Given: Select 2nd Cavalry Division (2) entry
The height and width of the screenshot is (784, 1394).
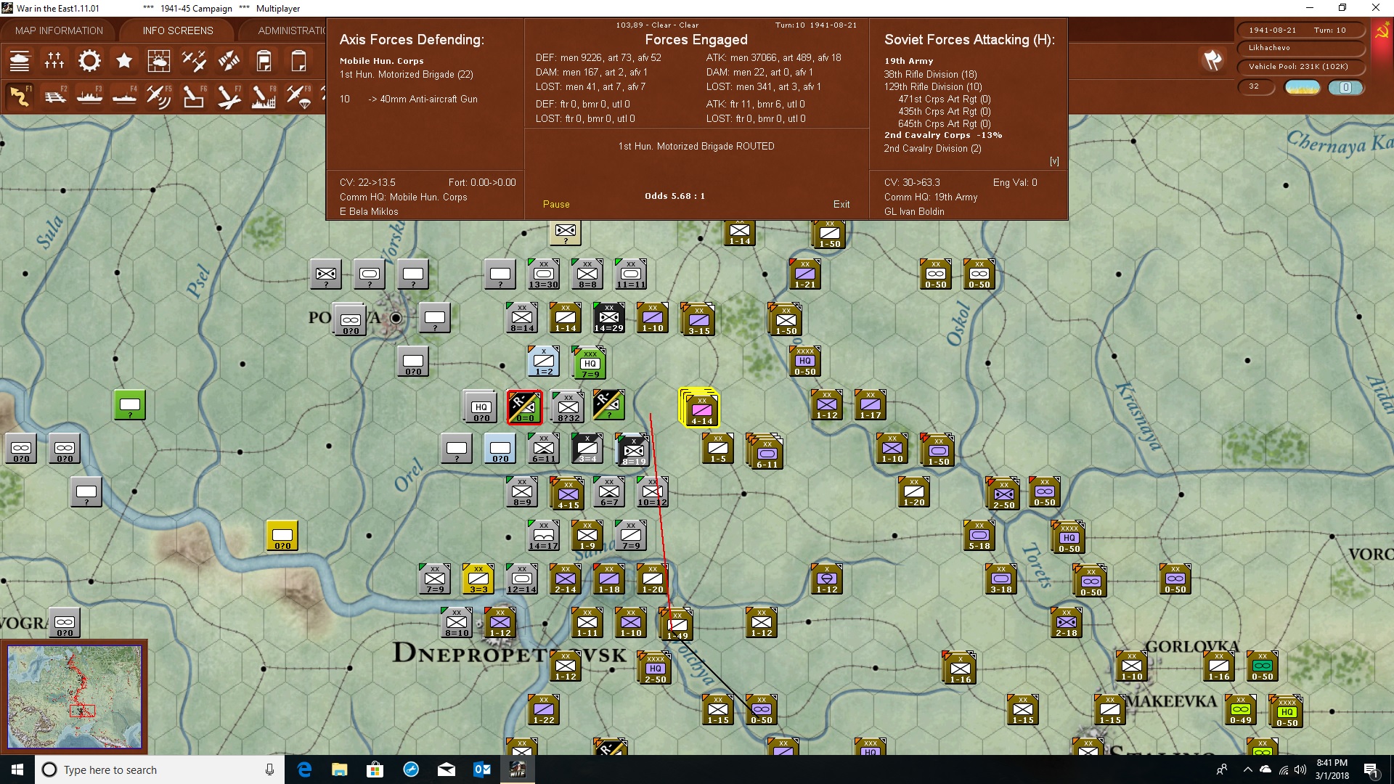Looking at the screenshot, I should pyautogui.click(x=932, y=149).
